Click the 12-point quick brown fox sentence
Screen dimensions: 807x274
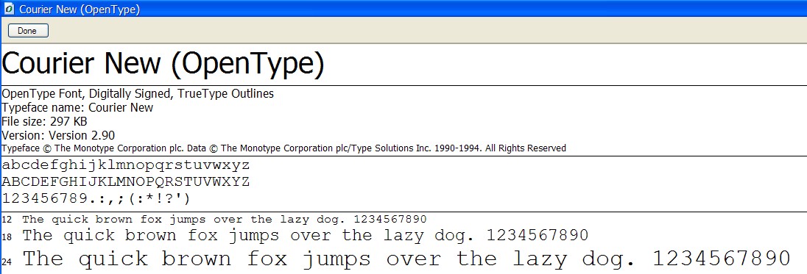225,220
